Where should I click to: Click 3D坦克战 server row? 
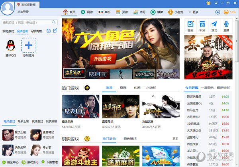[208, 124]
